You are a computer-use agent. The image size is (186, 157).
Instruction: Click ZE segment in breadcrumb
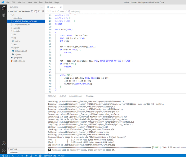pos(48,11)
